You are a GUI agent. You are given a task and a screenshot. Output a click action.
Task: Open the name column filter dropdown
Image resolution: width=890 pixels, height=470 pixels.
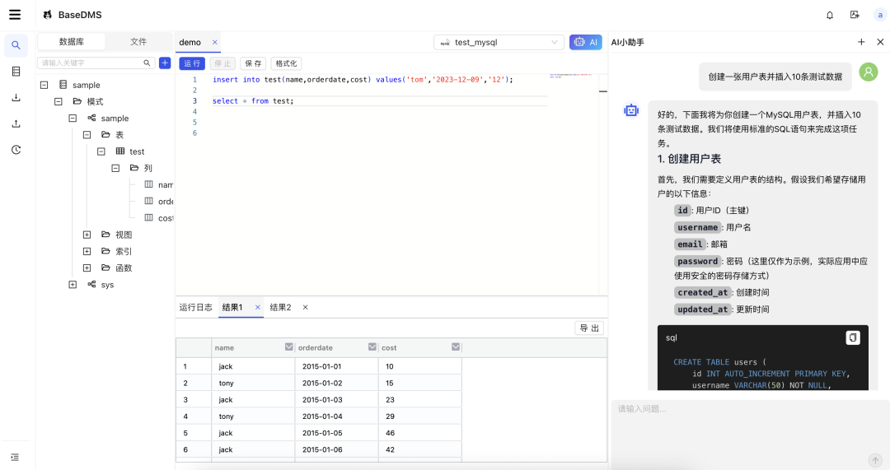[288, 347]
